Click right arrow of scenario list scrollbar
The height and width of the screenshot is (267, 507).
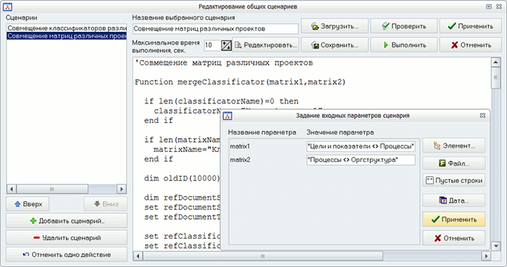click(x=122, y=189)
